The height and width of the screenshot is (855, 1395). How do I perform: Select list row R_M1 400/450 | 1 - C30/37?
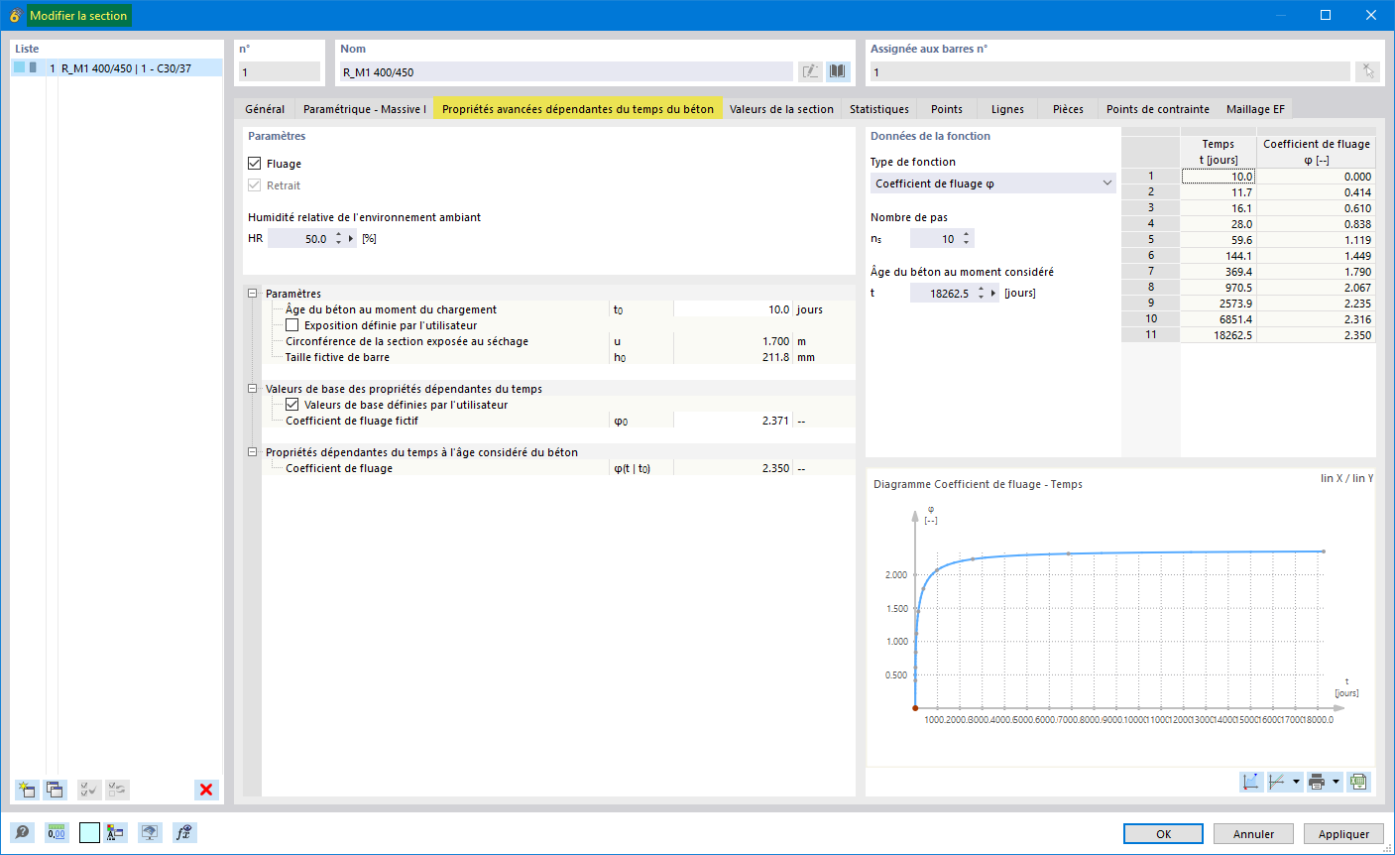pyautogui.click(x=117, y=68)
